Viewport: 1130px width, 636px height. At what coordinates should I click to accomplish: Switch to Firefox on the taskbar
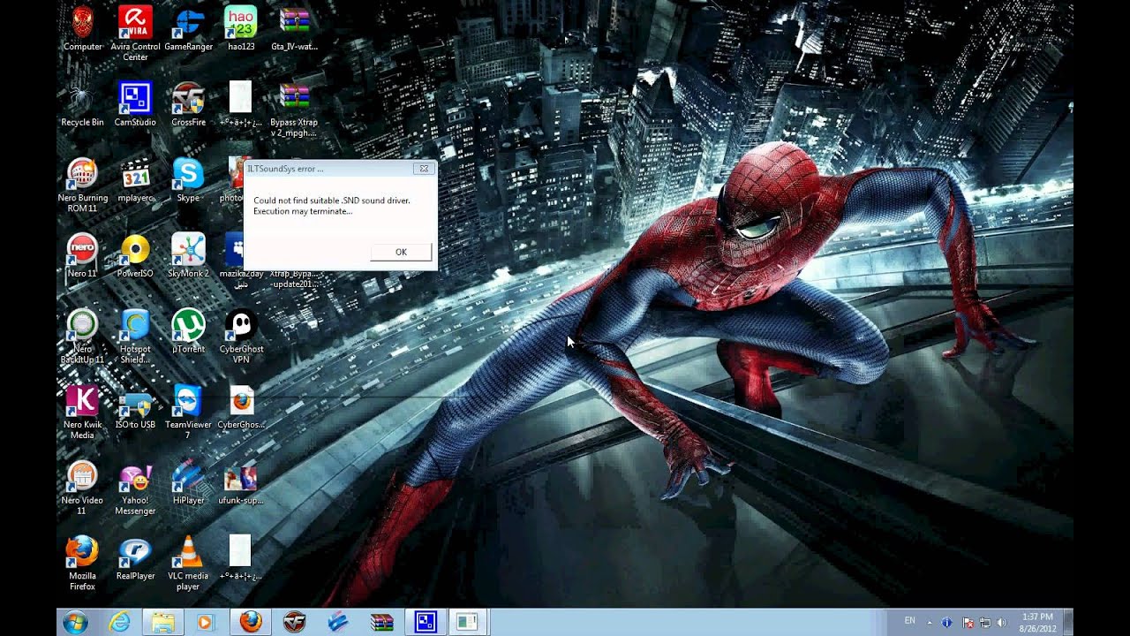pyautogui.click(x=251, y=622)
